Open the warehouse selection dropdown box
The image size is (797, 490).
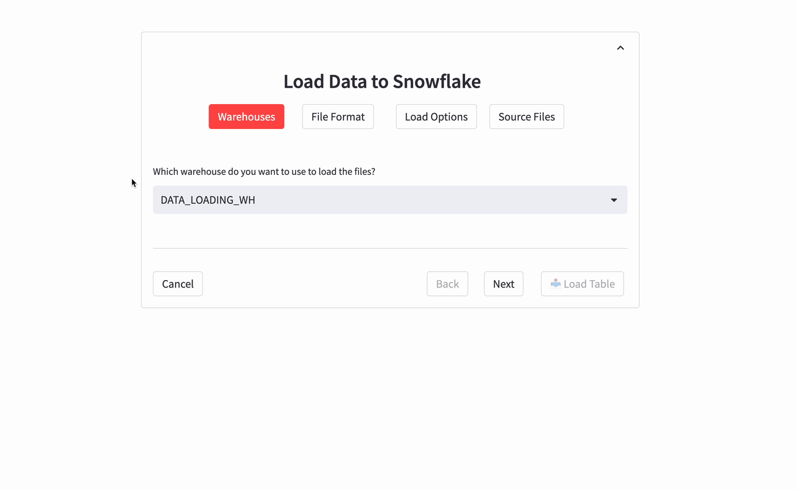pos(390,200)
